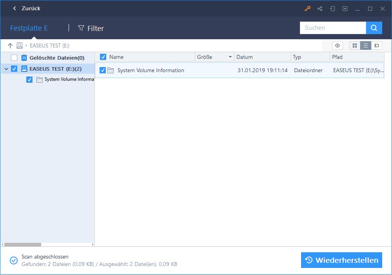
Task: Sort by Pfad column header
Action: (337, 57)
